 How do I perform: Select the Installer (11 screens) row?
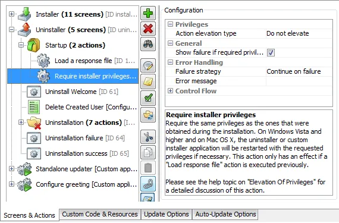click(x=86, y=14)
